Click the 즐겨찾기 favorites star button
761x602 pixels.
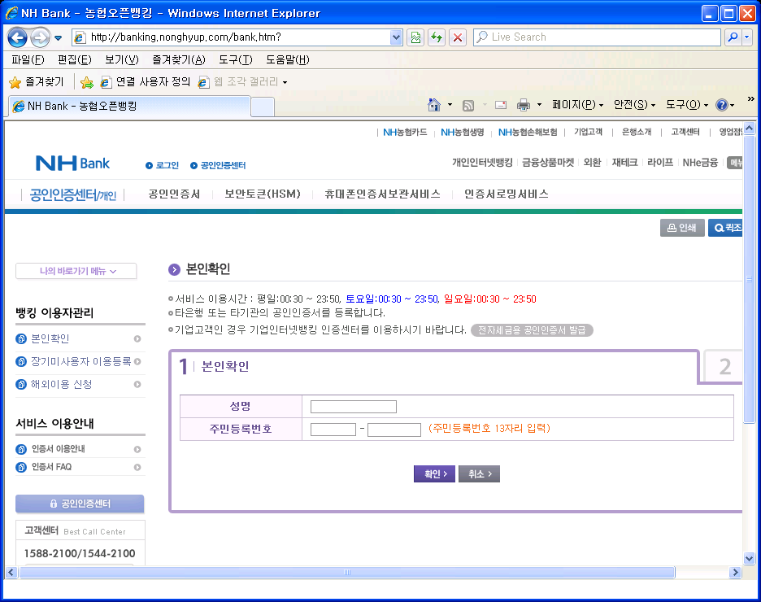[x=37, y=82]
